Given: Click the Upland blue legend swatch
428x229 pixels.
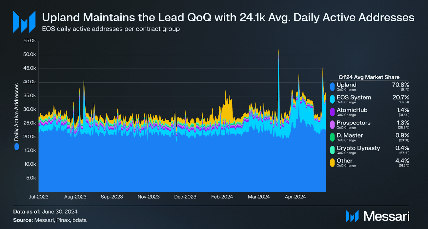Looking at the screenshot, I should point(332,87).
